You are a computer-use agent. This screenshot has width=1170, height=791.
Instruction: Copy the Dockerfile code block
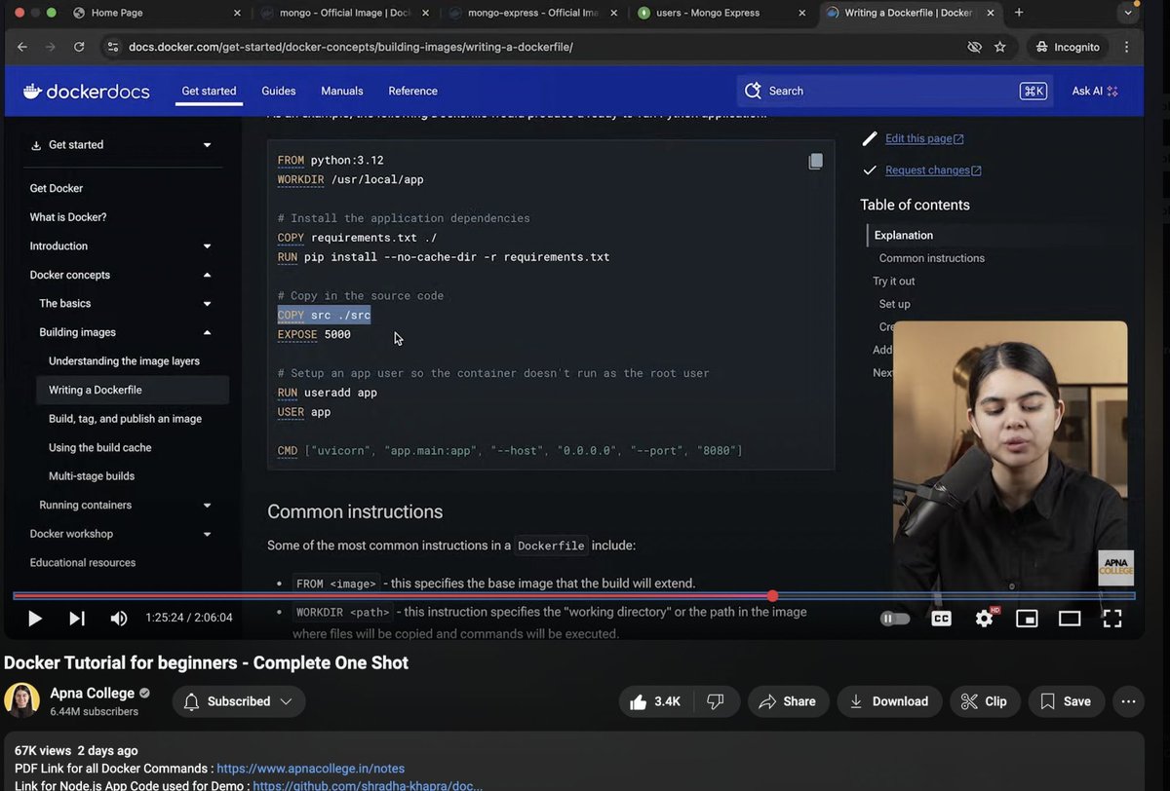[x=815, y=162]
